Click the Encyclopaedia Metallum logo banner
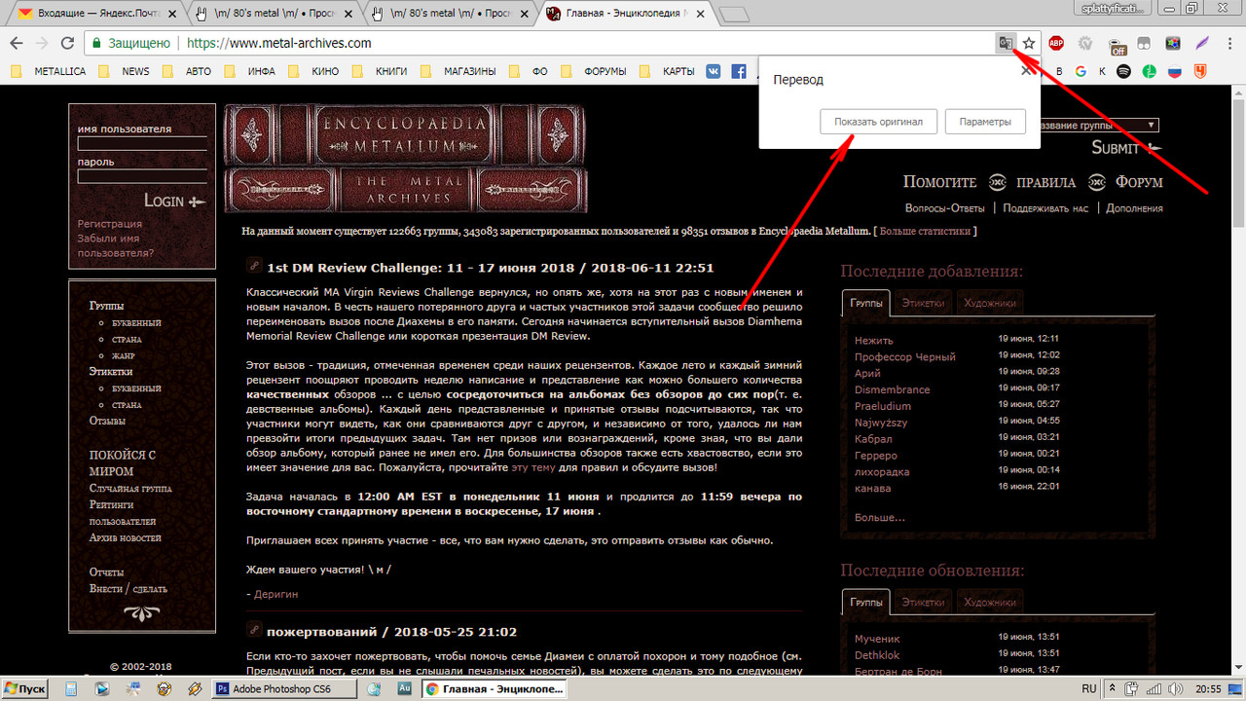The width and height of the screenshot is (1246, 701). tap(405, 158)
